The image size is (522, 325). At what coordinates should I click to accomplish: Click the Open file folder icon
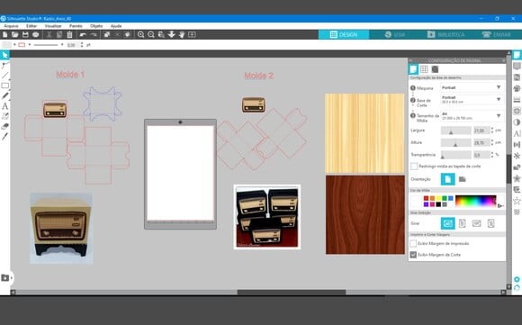tap(15, 34)
